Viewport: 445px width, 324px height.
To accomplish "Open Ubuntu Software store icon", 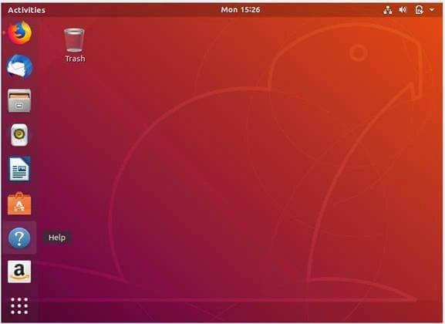I will click(x=19, y=204).
